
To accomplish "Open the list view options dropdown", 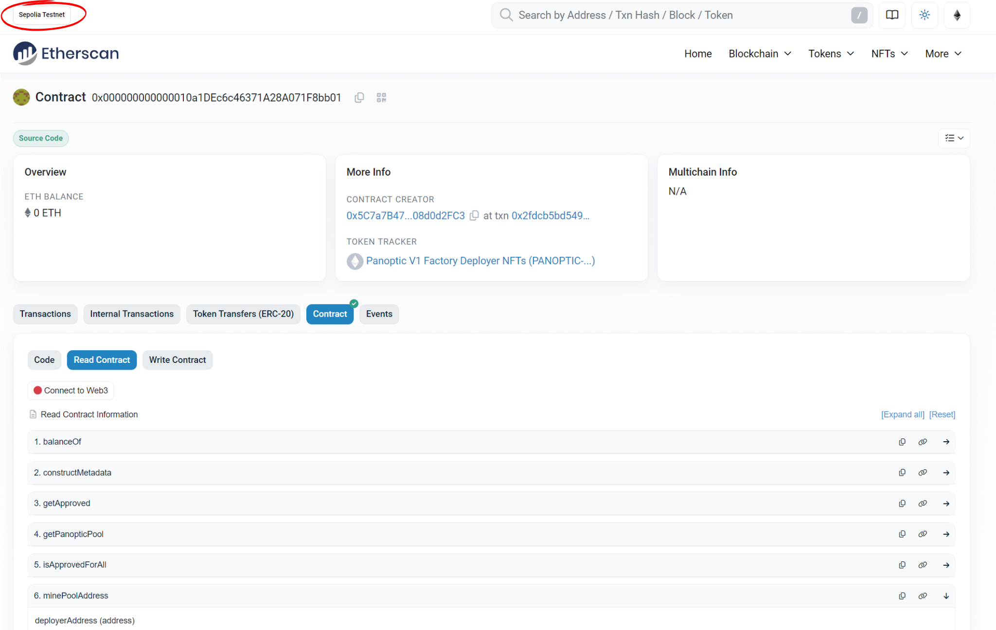I will click(954, 138).
